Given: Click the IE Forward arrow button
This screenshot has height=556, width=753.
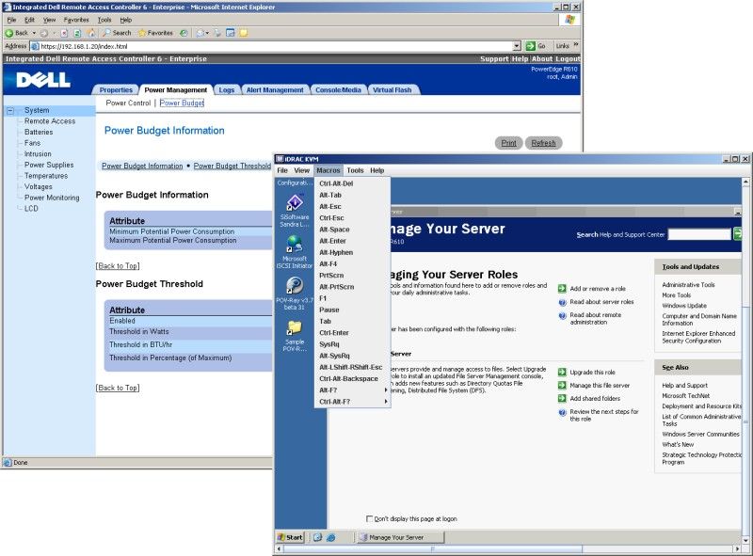Looking at the screenshot, I should 44,33.
